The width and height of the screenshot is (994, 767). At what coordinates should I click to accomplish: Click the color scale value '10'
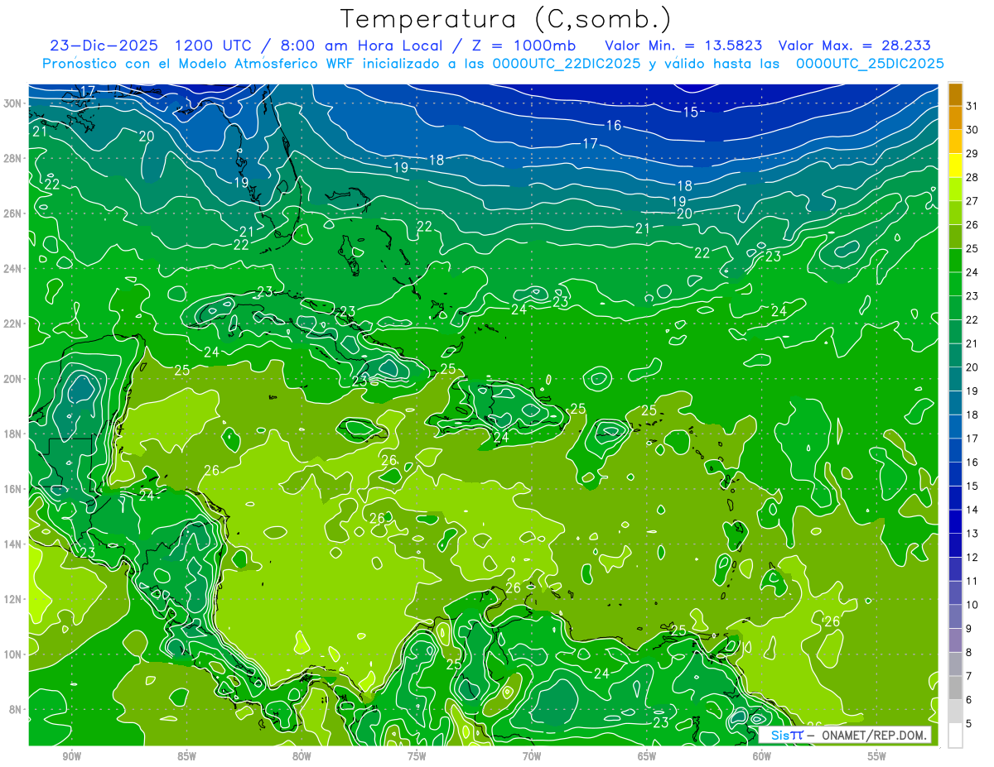(x=972, y=605)
